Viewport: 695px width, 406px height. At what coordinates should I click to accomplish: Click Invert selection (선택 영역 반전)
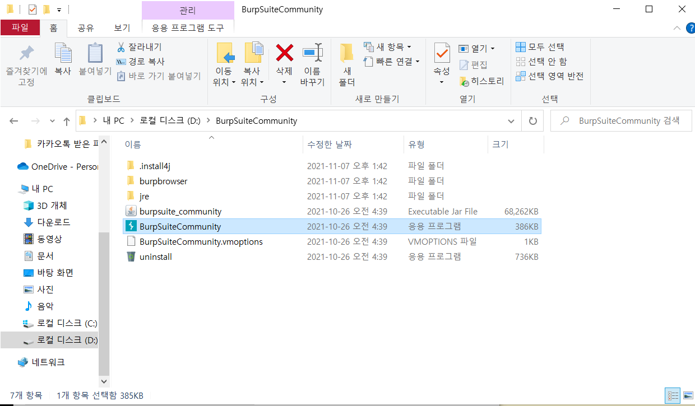pyautogui.click(x=549, y=76)
